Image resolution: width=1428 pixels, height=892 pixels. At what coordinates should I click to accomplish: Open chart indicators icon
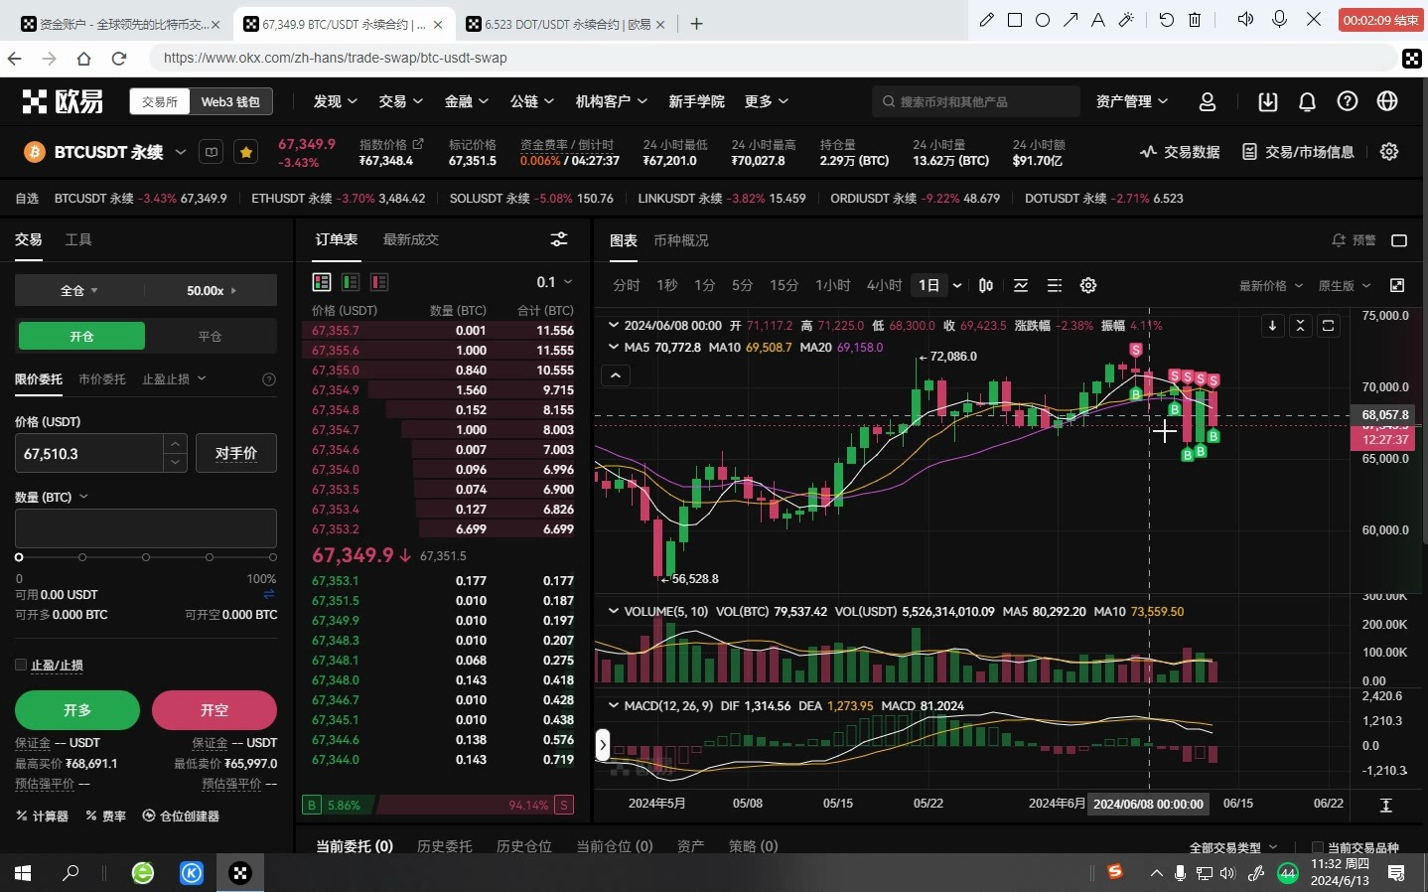[1021, 285]
